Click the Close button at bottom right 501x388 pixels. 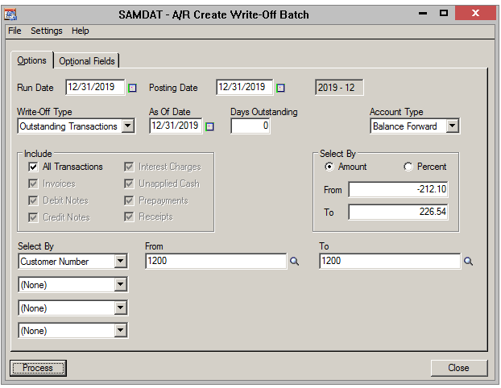tap(458, 368)
